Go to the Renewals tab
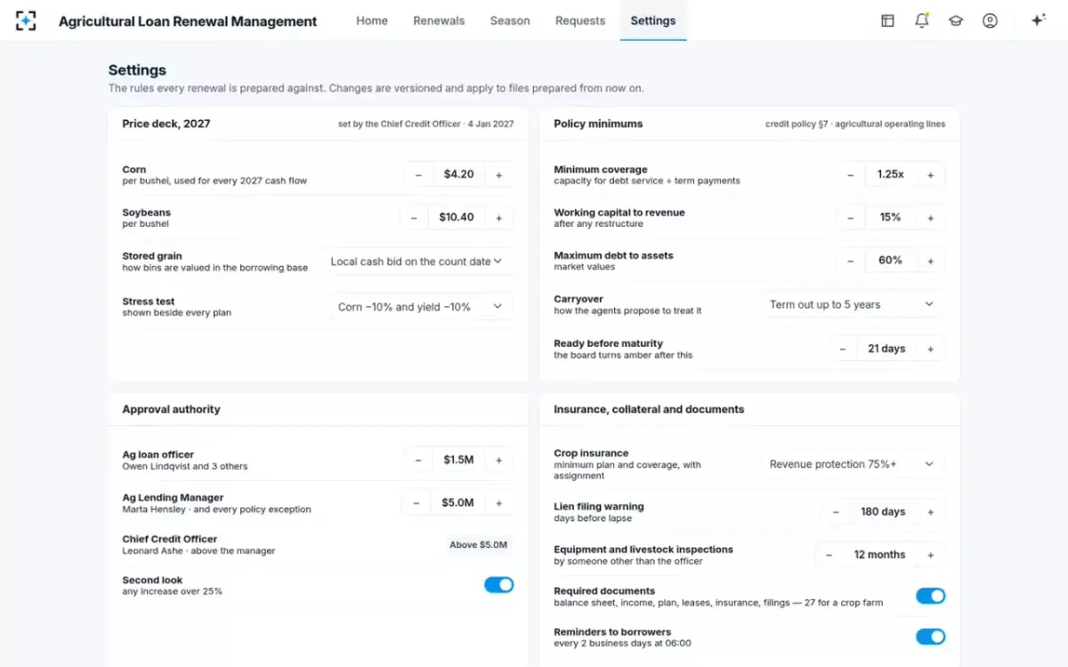The height and width of the screenshot is (667, 1068). point(439,20)
